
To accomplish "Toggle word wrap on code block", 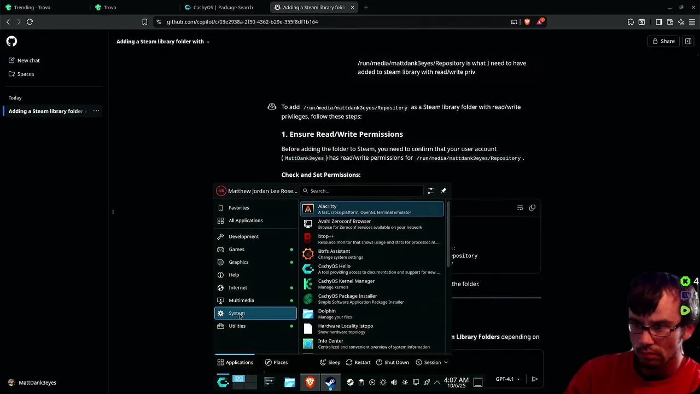I will tap(520, 207).
